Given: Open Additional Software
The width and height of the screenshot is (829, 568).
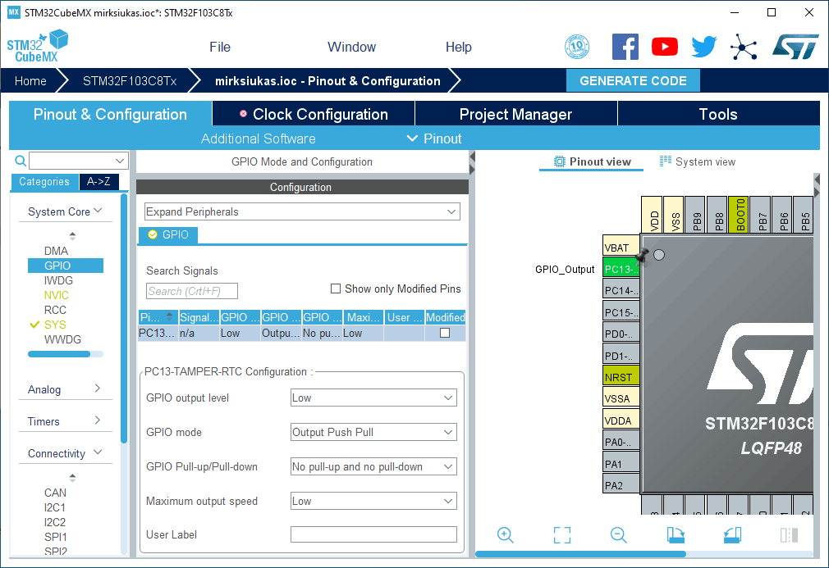Looking at the screenshot, I should pyautogui.click(x=258, y=139).
